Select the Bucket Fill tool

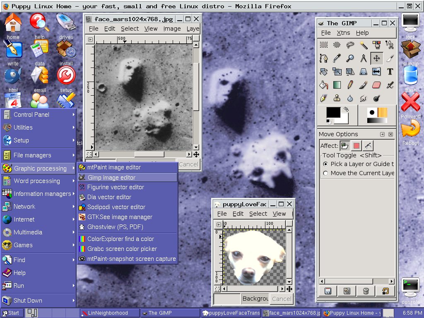point(324,85)
